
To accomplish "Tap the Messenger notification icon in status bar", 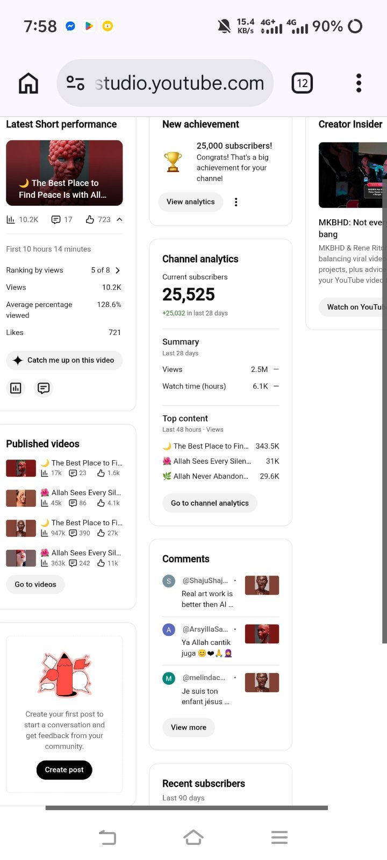I will [x=70, y=26].
